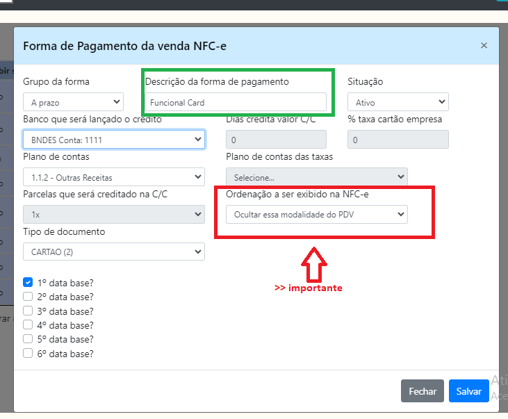Check the 3º data base option
The height and width of the screenshot is (419, 508).
pos(28,311)
